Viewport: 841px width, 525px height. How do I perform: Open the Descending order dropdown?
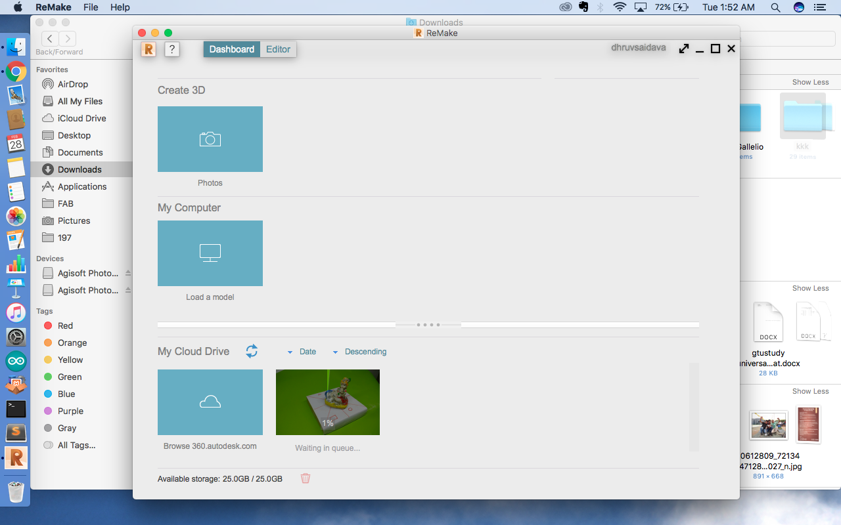point(359,352)
